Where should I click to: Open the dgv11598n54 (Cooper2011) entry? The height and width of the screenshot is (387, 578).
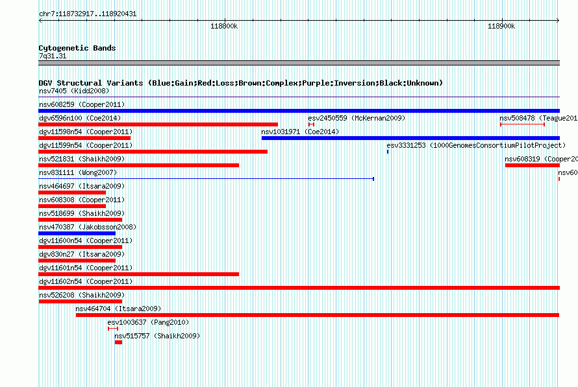pos(86,132)
